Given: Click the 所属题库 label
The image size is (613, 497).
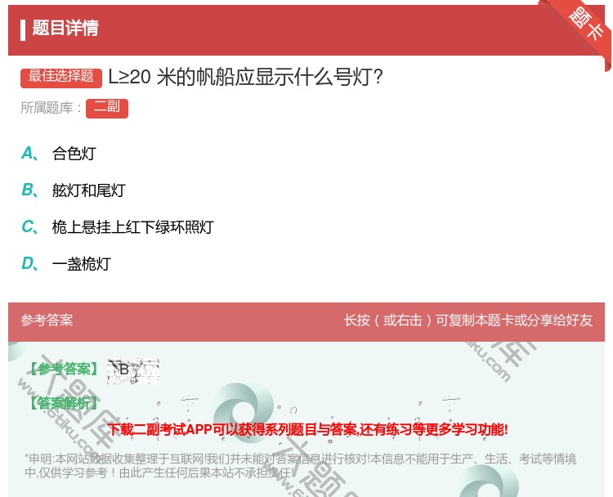Looking at the screenshot, I should 51,108.
